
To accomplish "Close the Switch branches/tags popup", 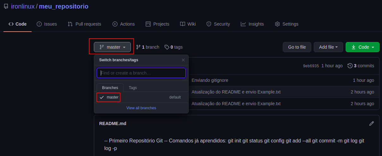I will (183, 60).
